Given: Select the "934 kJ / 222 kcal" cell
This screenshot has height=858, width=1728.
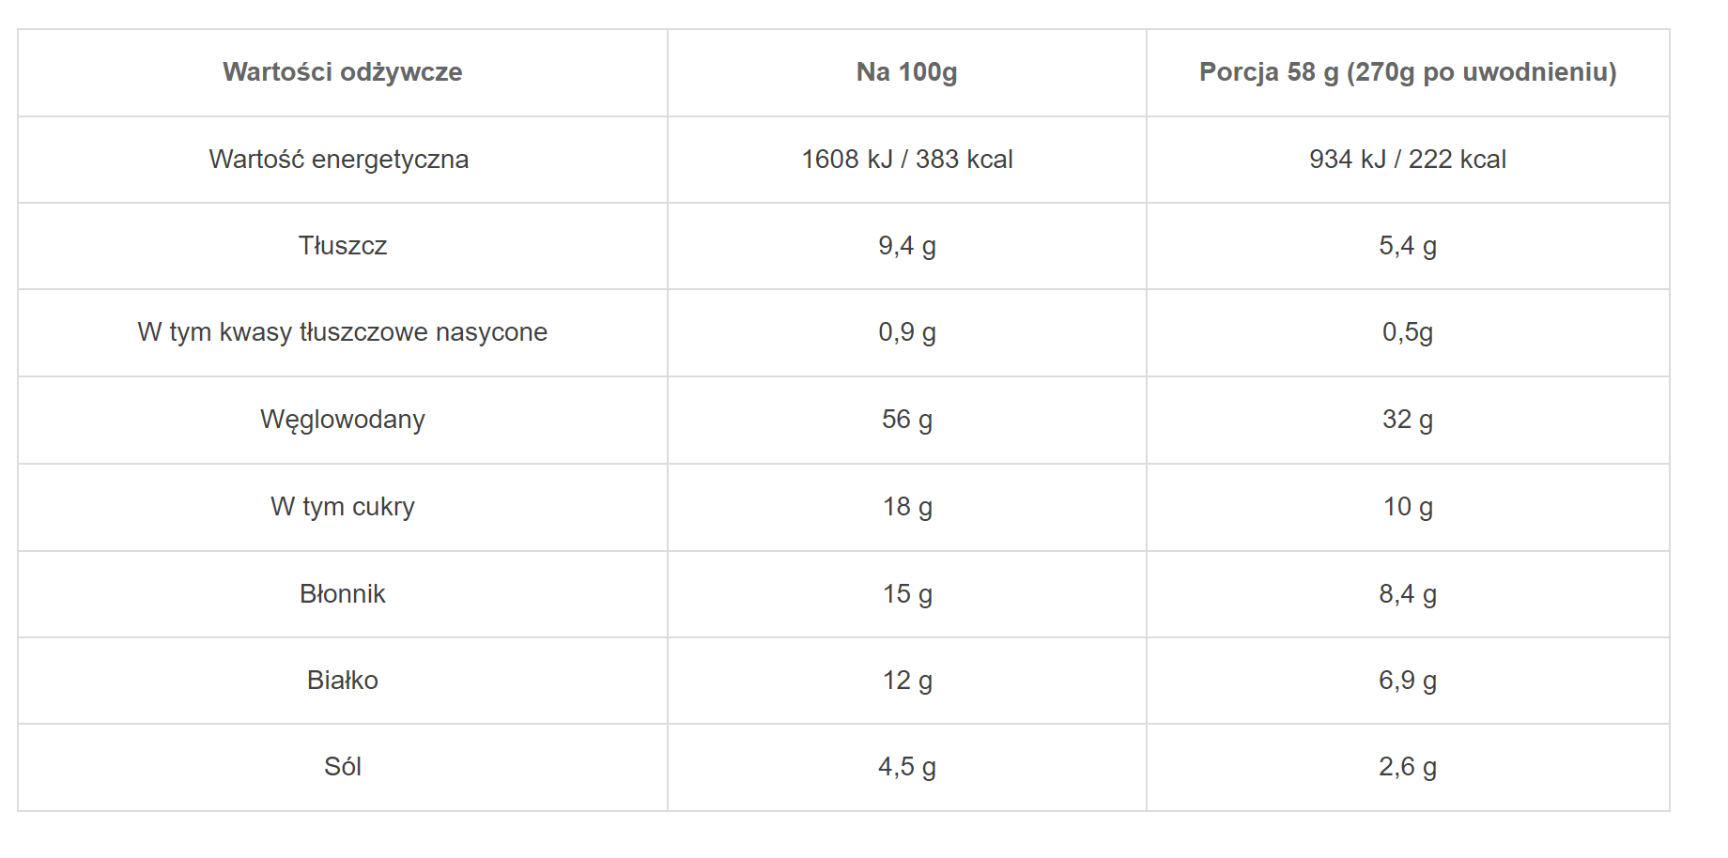Looking at the screenshot, I should click(1407, 160).
